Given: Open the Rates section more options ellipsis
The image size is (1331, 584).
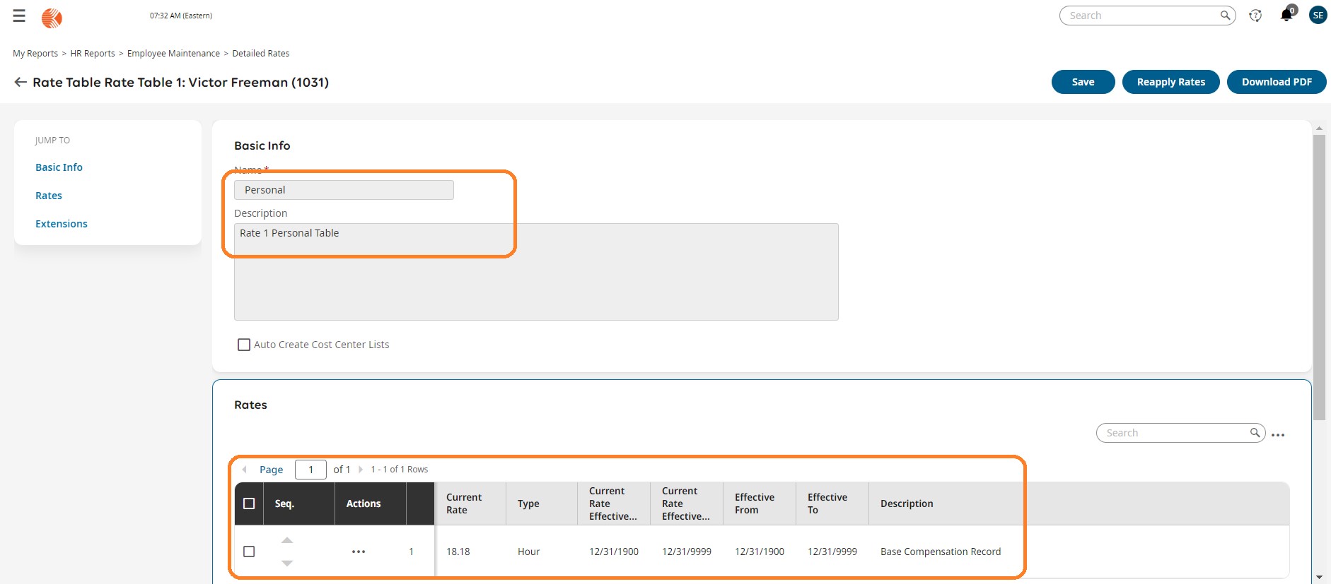Looking at the screenshot, I should tap(1278, 435).
